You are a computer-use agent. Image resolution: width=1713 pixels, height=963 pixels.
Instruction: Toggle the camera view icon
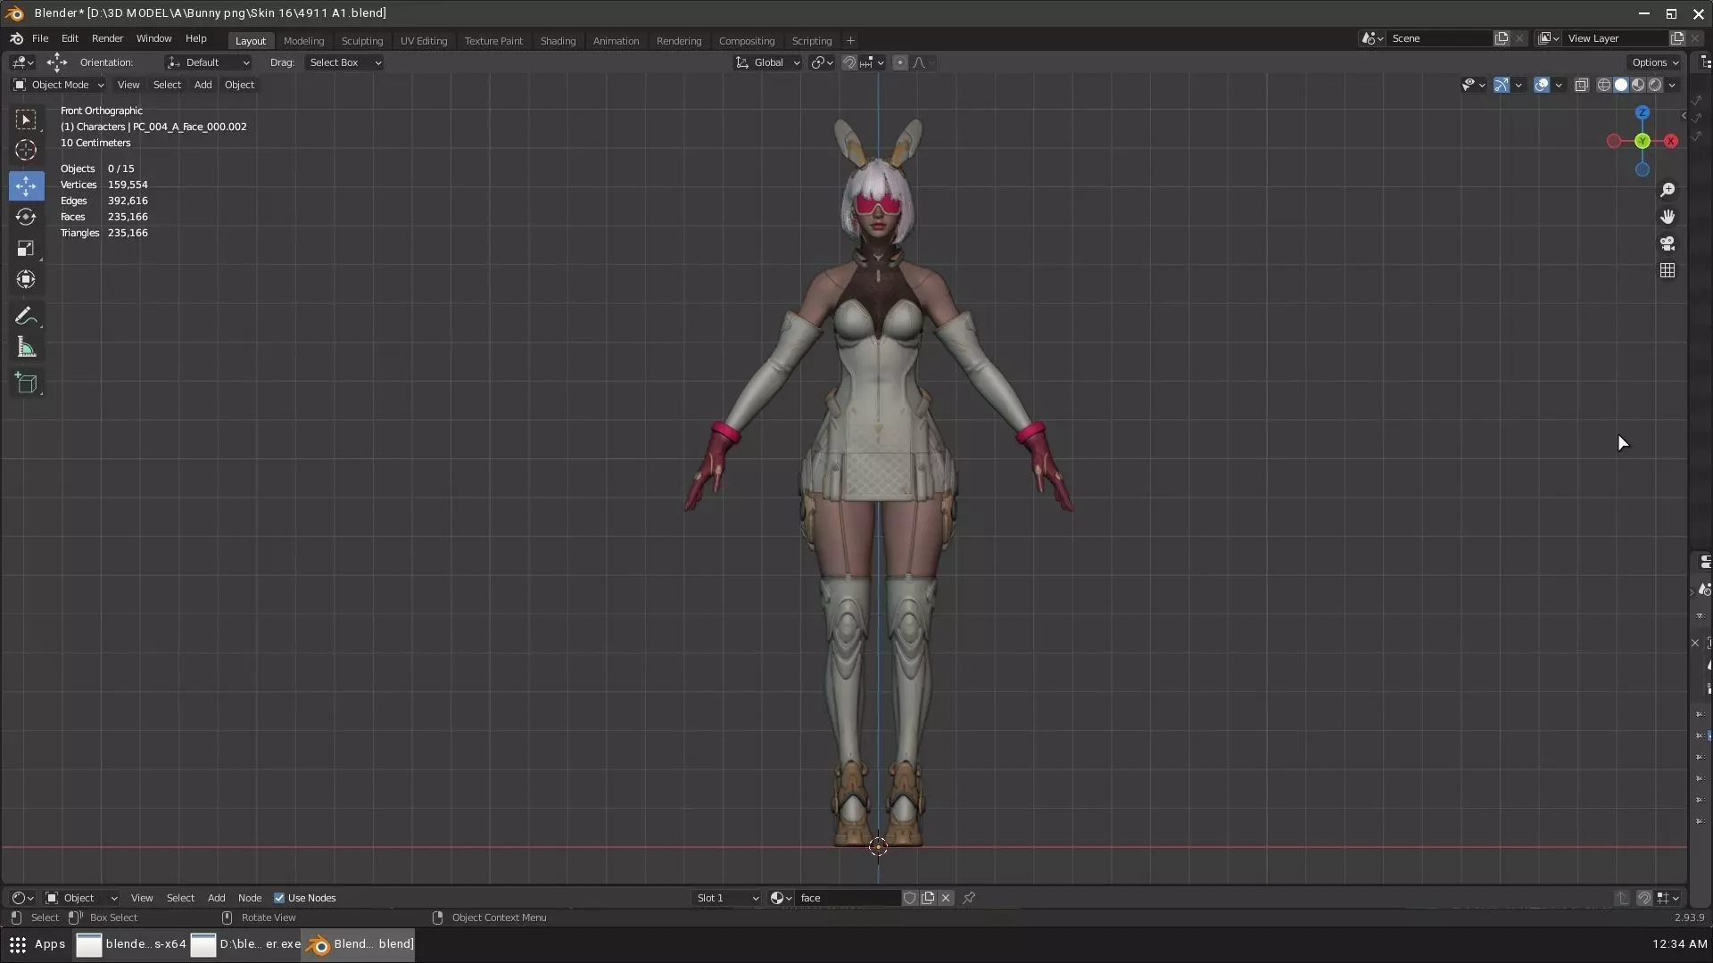pos(1667,243)
